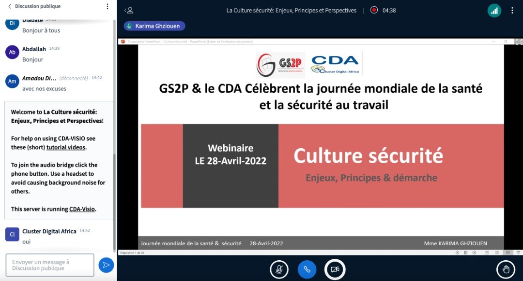The width and height of the screenshot is (523, 281).
Task: Click Abdallah's Ab avatar
Action: click(12, 52)
